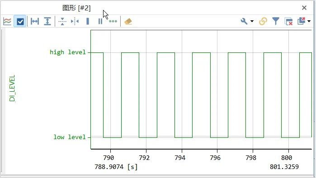The width and height of the screenshot is (316, 178).
Task: Open the wrench settings tool
Action: click(x=244, y=21)
